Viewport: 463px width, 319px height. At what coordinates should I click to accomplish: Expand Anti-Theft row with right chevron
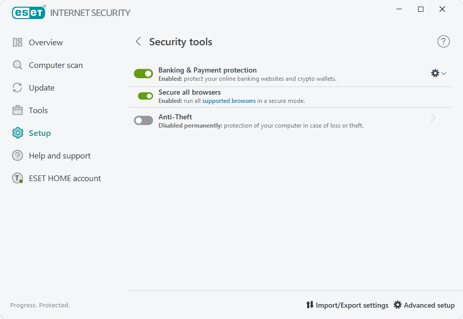(x=433, y=118)
